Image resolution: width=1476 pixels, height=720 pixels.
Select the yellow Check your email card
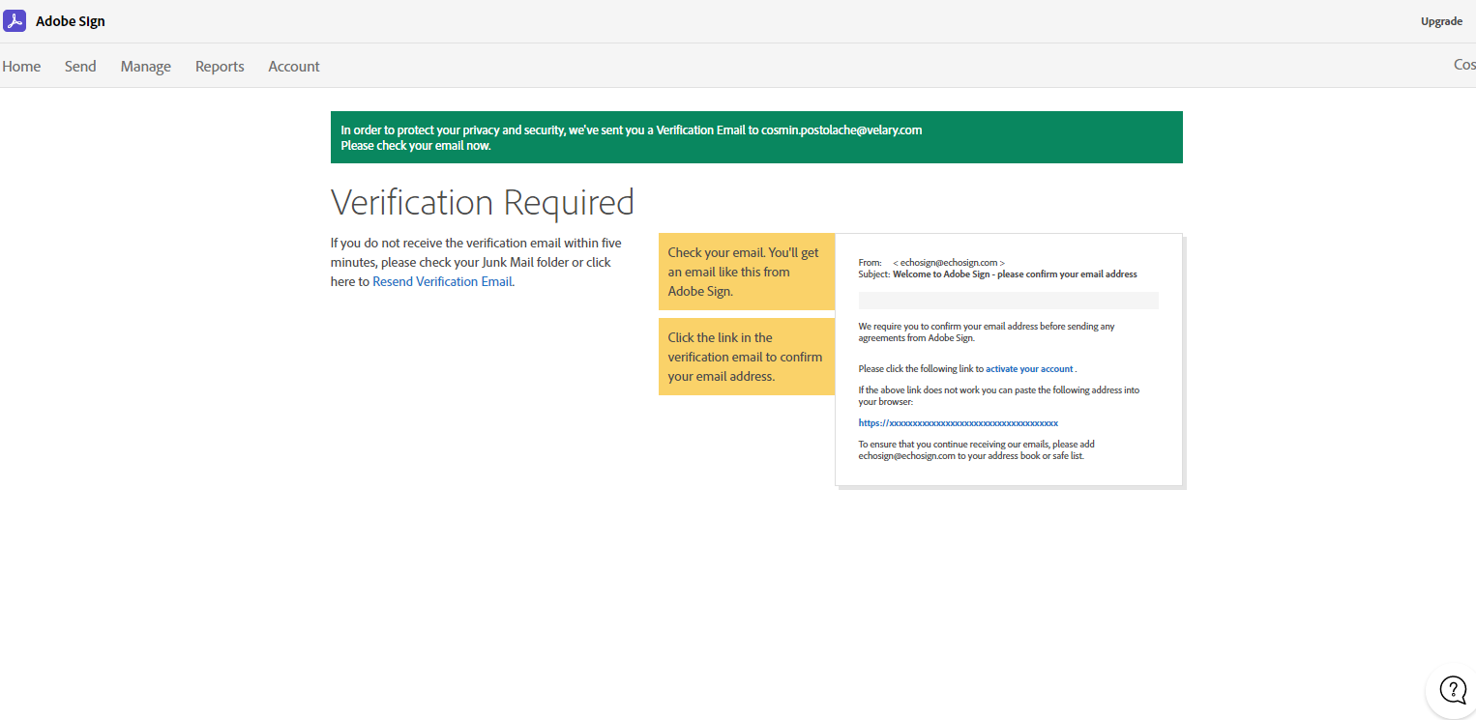click(747, 272)
